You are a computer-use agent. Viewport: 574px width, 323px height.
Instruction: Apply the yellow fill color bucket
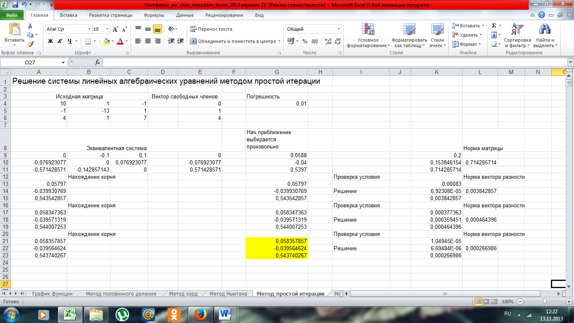pos(107,41)
